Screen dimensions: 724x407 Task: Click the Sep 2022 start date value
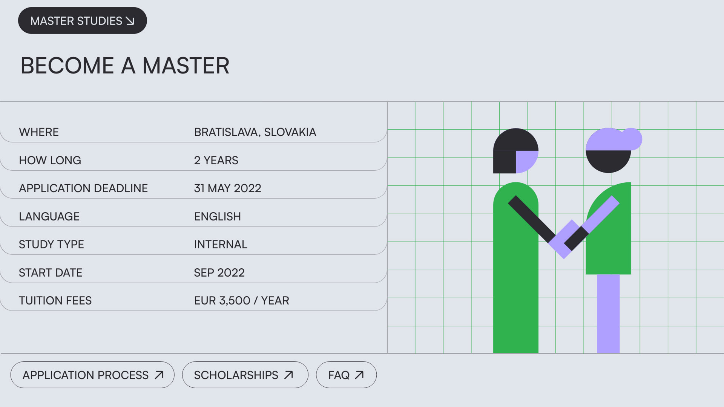219,273
